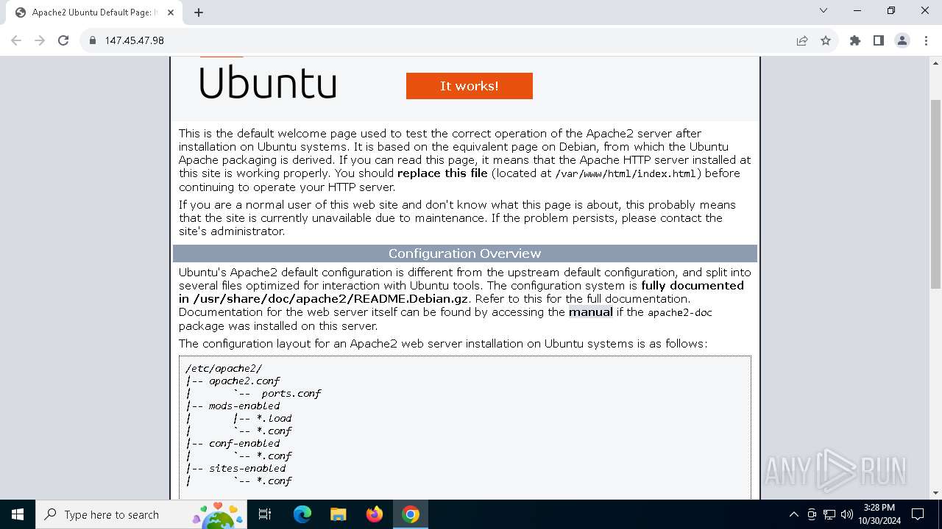942x529 pixels.
Task: Open the Windows Start menu
Action: coord(18,514)
